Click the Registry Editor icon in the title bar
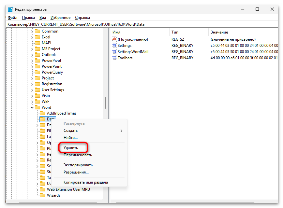This screenshot has height=208, width=283. [x=10, y=9]
